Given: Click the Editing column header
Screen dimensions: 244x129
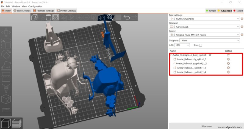Looking at the screenshot, I should [228, 51].
